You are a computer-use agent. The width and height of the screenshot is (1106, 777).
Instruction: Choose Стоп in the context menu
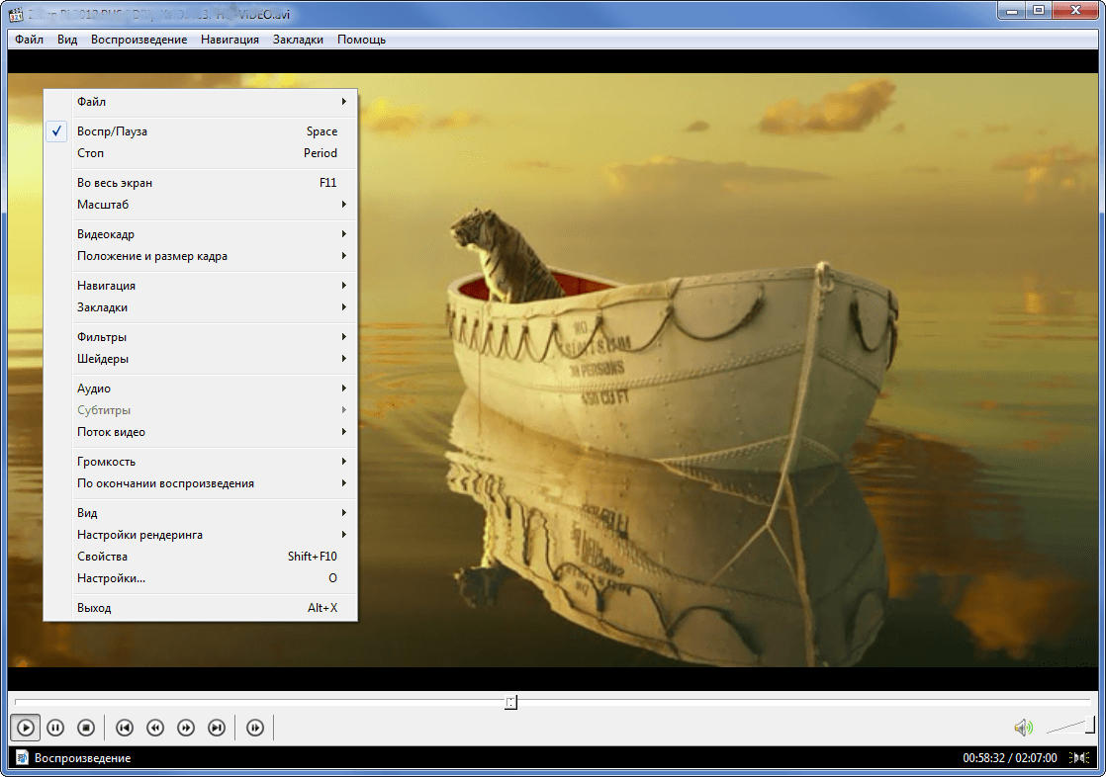click(x=201, y=153)
